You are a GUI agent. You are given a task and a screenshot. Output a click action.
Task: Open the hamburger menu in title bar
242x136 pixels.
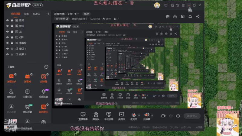pyautogui.click(x=183, y=5)
